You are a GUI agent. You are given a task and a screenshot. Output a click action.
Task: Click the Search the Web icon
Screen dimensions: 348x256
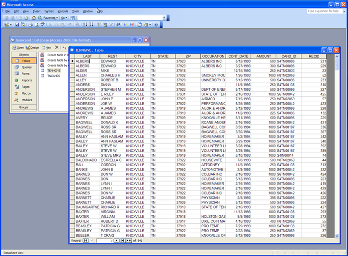pyautogui.click(x=39, y=18)
